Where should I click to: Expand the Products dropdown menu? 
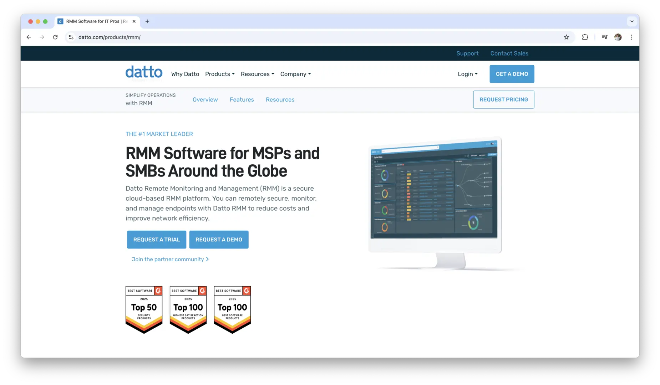tap(220, 74)
